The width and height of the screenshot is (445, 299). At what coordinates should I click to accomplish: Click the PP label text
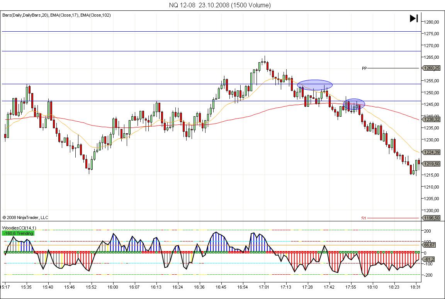click(x=364, y=68)
